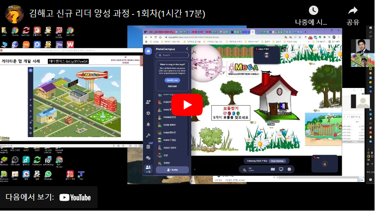
Task: Click Gather screen share monitor icon
Action: [281, 169]
